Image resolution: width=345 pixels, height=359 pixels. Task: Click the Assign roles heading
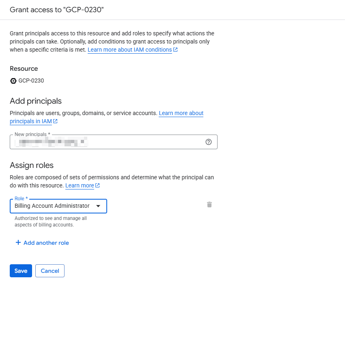point(32,165)
